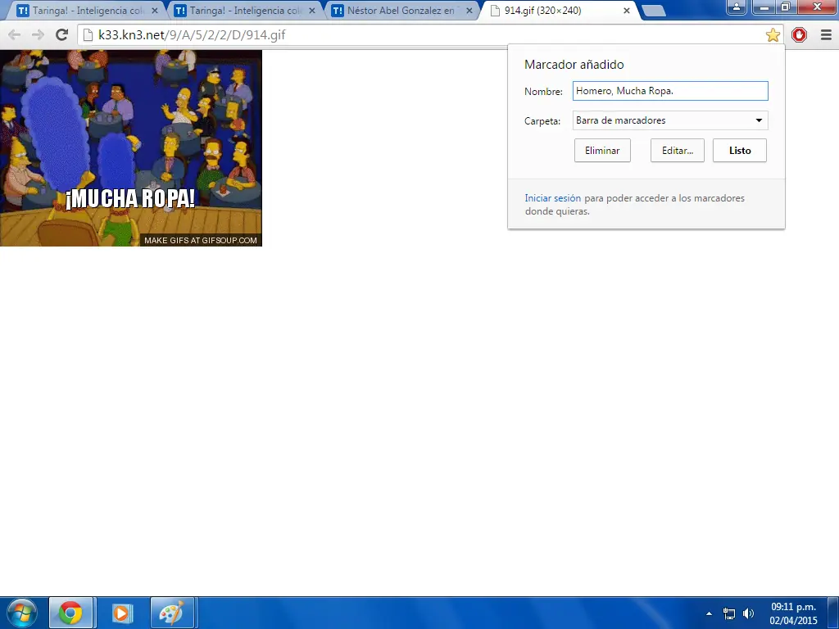Click the Nombre bookmark name field
This screenshot has width=839, height=629.
coord(670,91)
